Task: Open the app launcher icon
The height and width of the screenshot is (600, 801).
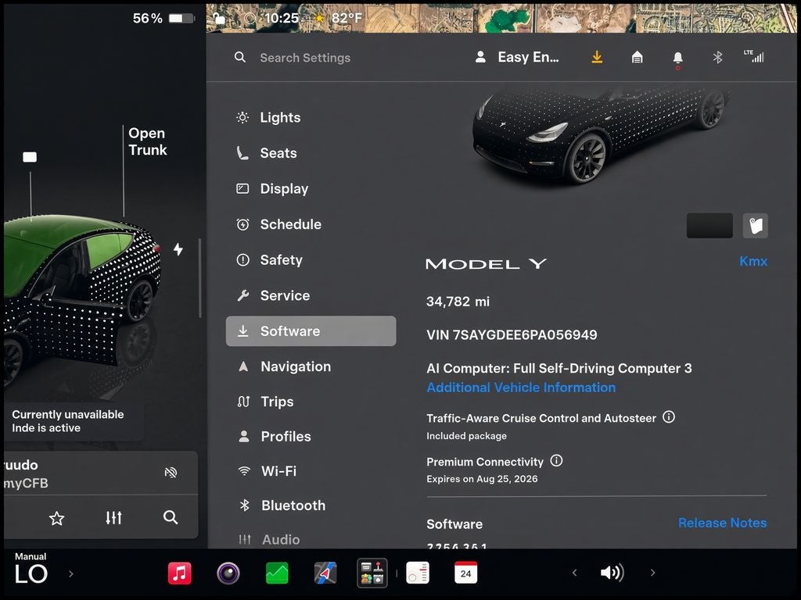Action: (x=372, y=573)
